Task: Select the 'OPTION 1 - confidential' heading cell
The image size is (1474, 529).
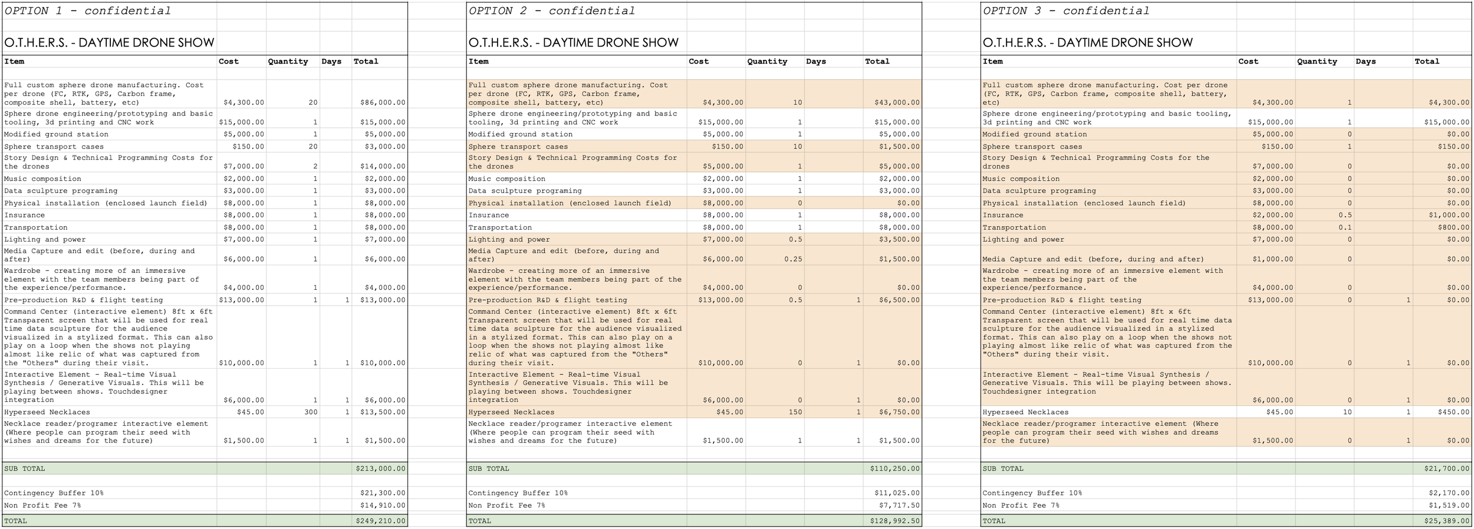Action: click(87, 11)
